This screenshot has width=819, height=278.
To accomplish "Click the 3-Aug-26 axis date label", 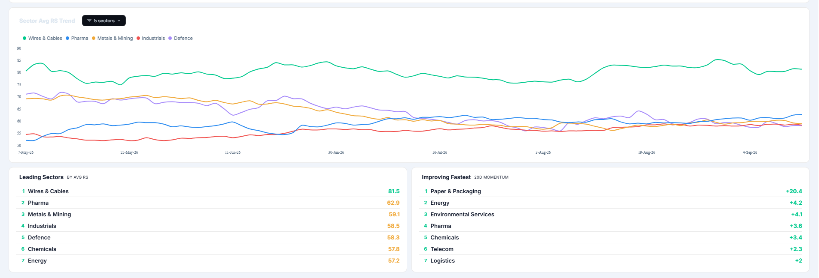I will coord(543,152).
